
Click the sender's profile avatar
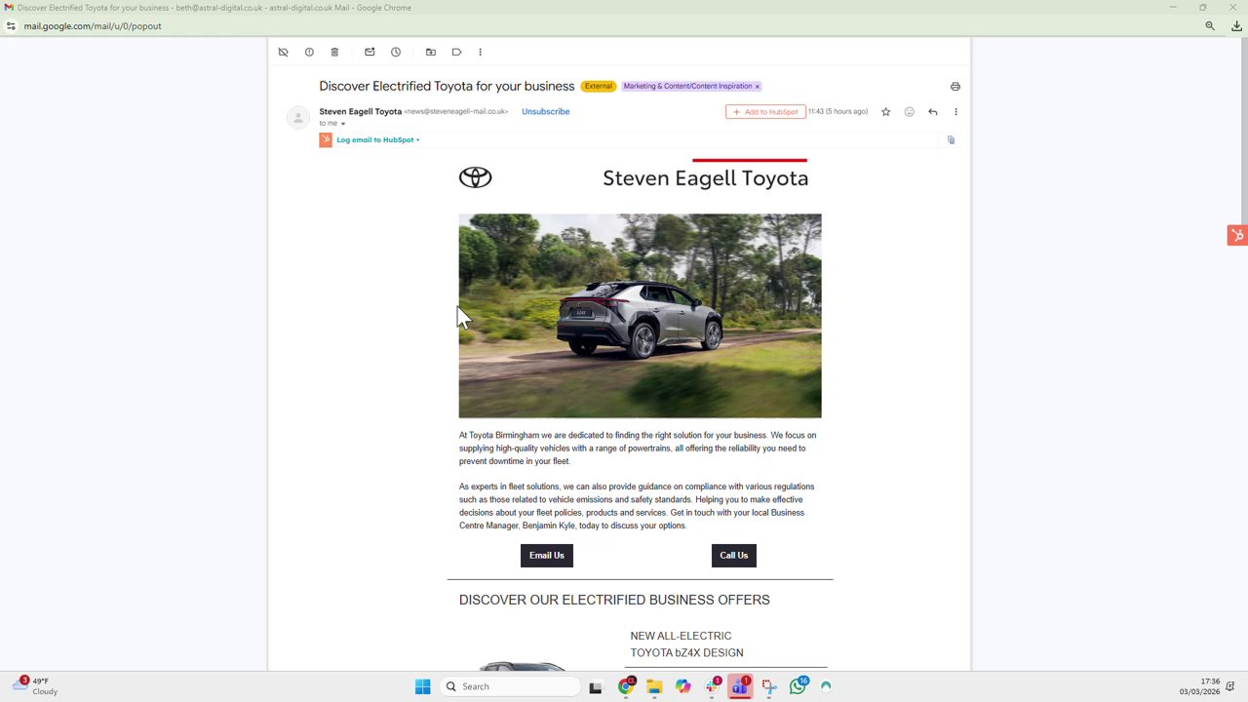pyautogui.click(x=297, y=118)
